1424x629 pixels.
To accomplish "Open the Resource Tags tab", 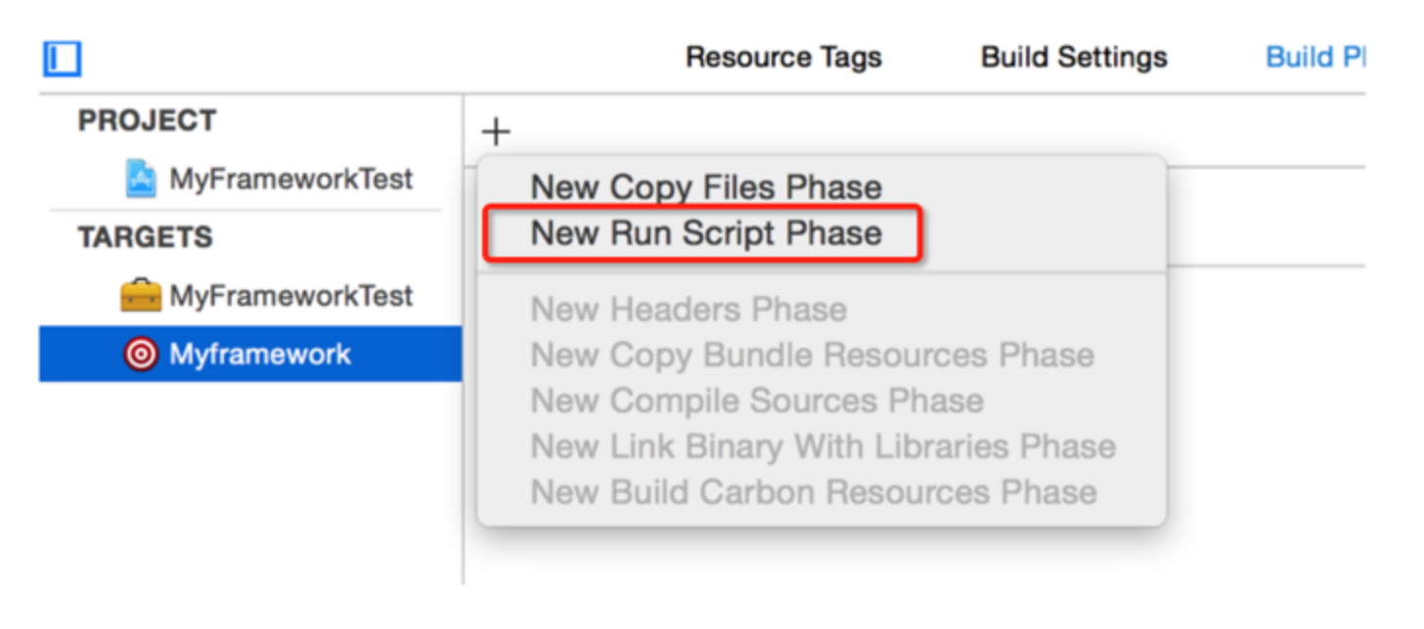I will (x=783, y=58).
